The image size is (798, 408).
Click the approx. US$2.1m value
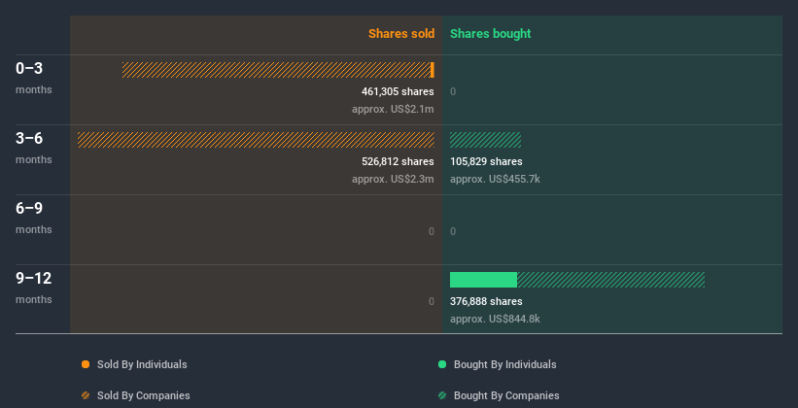coord(393,109)
